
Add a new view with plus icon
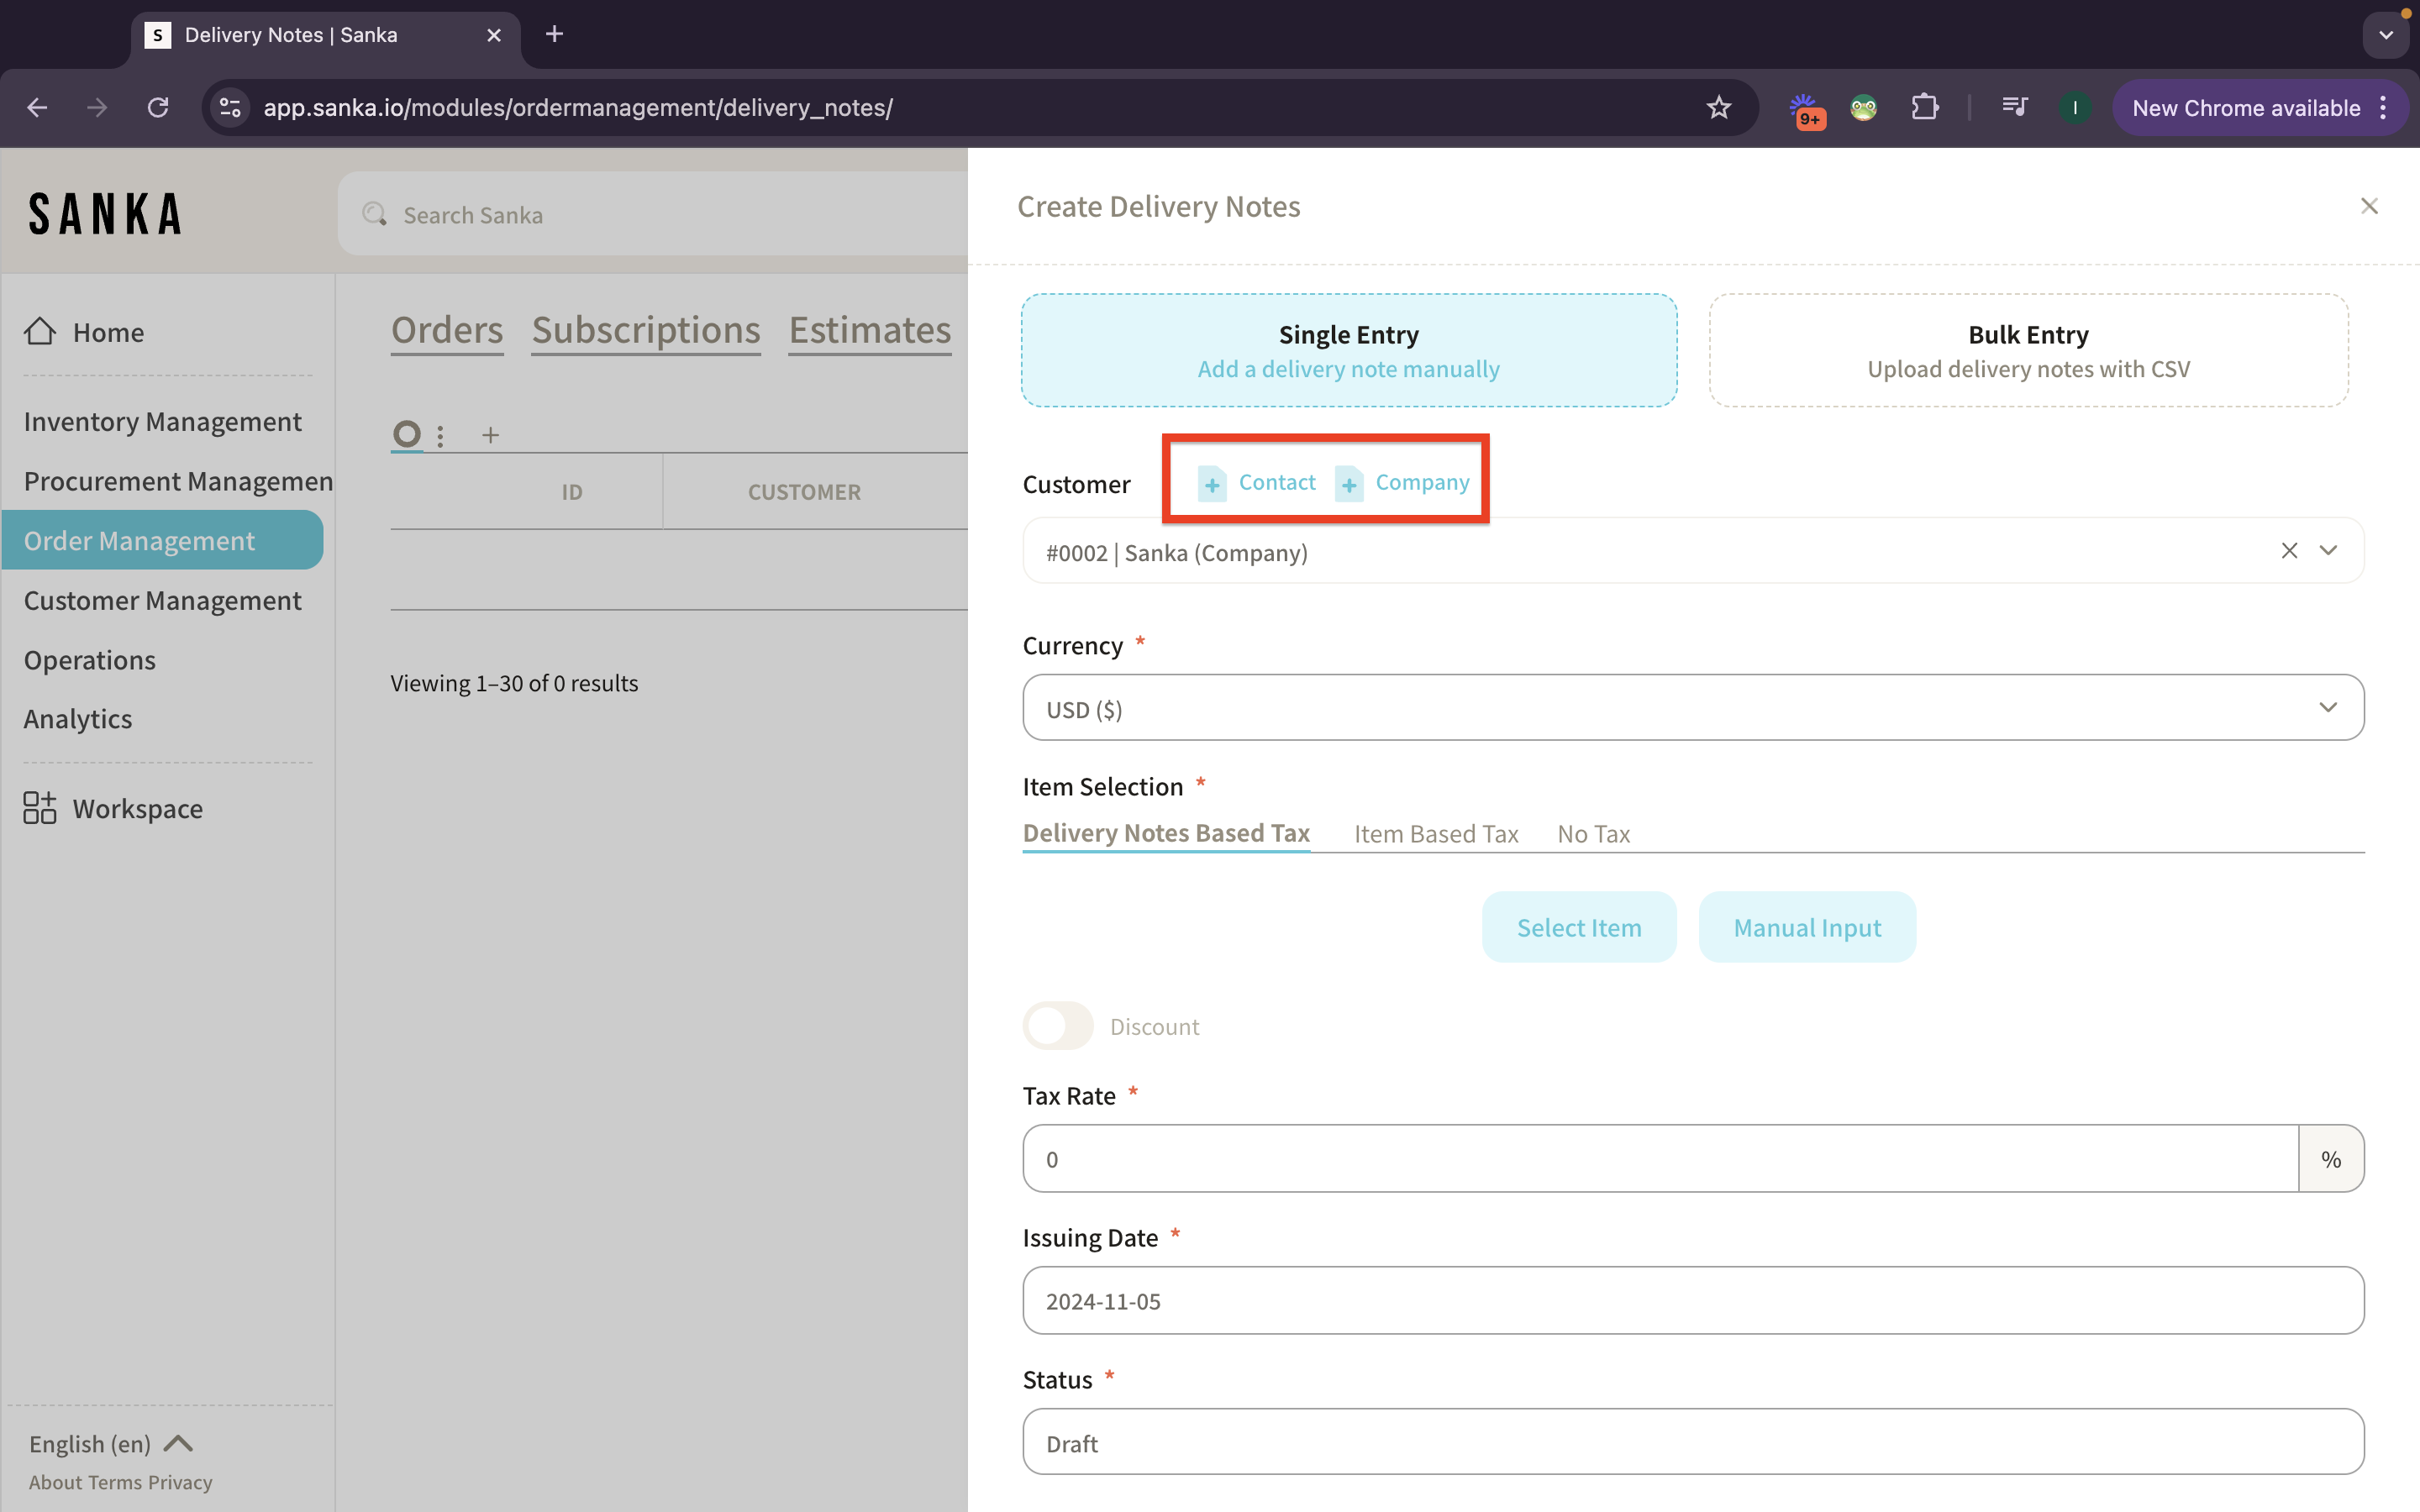point(490,435)
